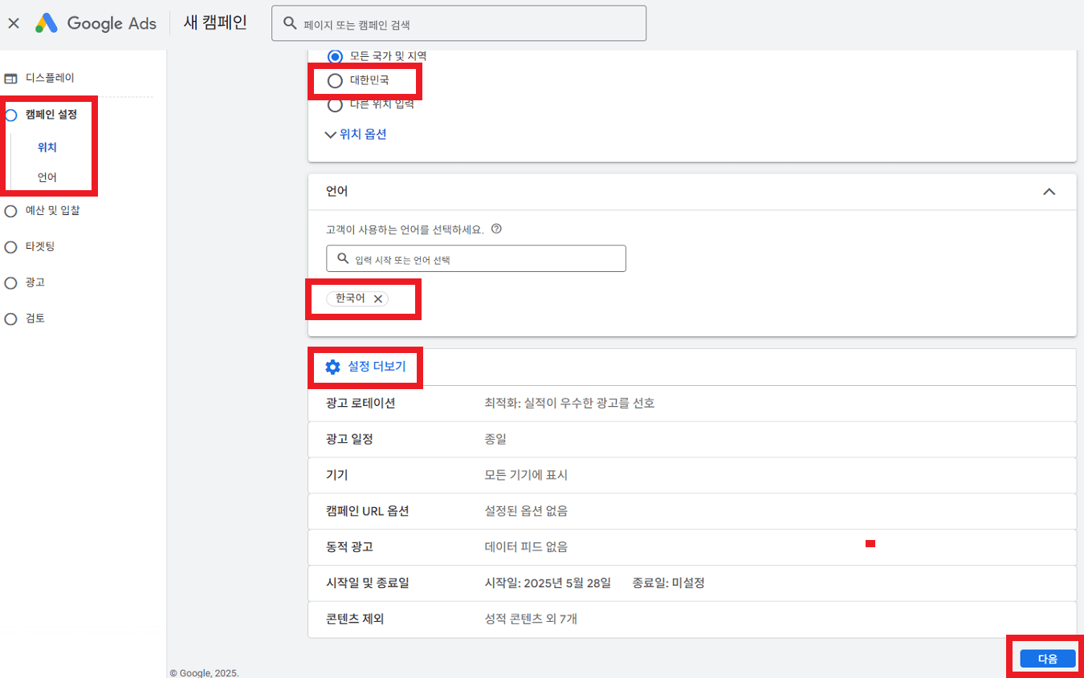
Task: Click the 설정된 옵션 없음 value
Action: coord(526,511)
